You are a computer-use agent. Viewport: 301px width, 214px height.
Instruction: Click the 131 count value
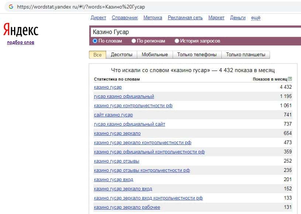(288, 207)
